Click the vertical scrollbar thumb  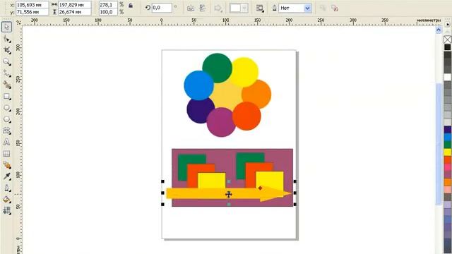pos(439,144)
